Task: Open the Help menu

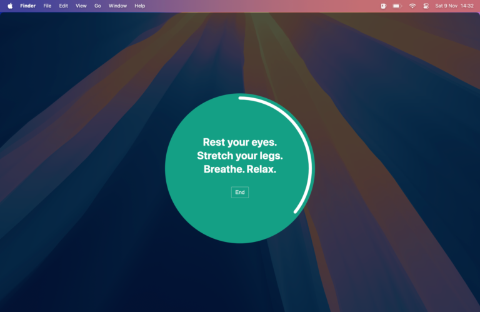Action: (140, 6)
